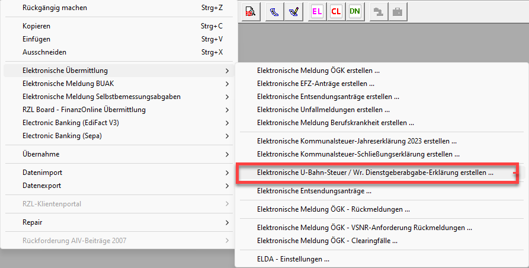
Task: Click the PDF preview toolbar icon
Action: pyautogui.click(x=251, y=11)
